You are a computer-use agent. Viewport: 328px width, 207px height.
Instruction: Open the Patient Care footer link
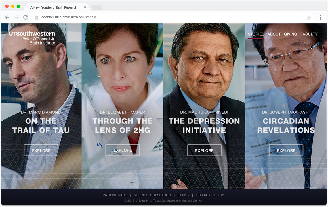tap(115, 195)
